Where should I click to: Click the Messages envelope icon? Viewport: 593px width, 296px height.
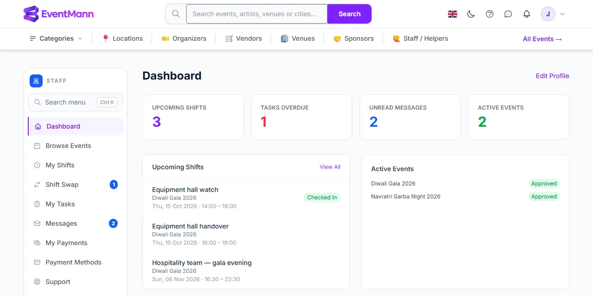(x=37, y=223)
